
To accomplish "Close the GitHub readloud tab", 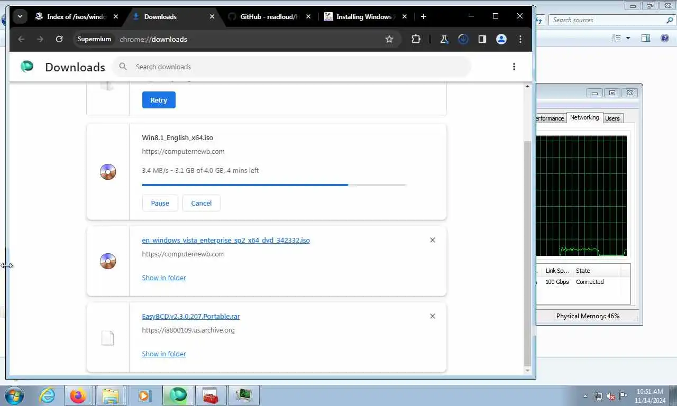I will point(308,16).
